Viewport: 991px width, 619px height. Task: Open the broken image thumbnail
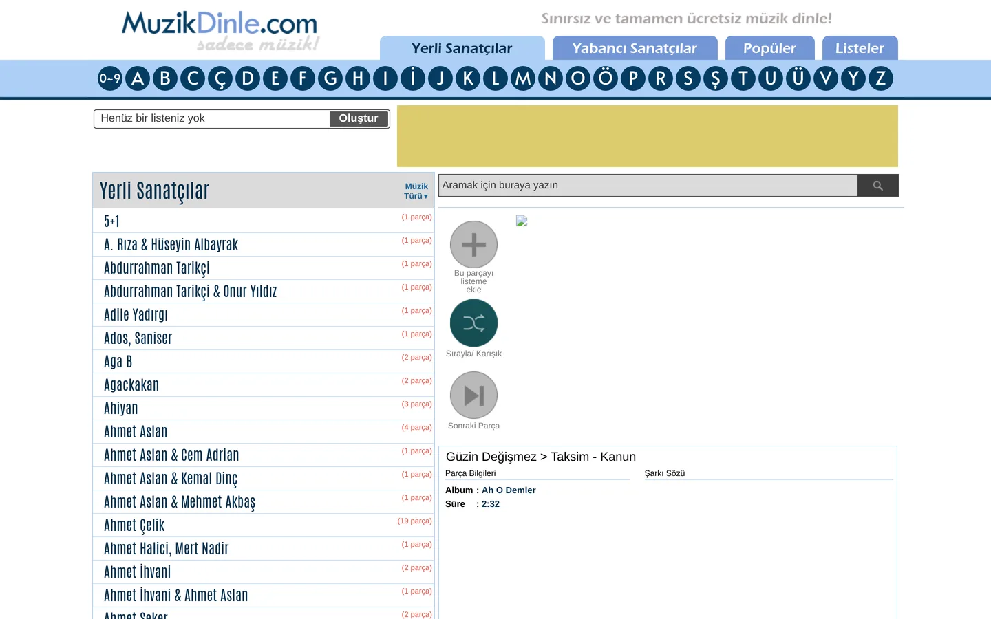click(x=522, y=221)
